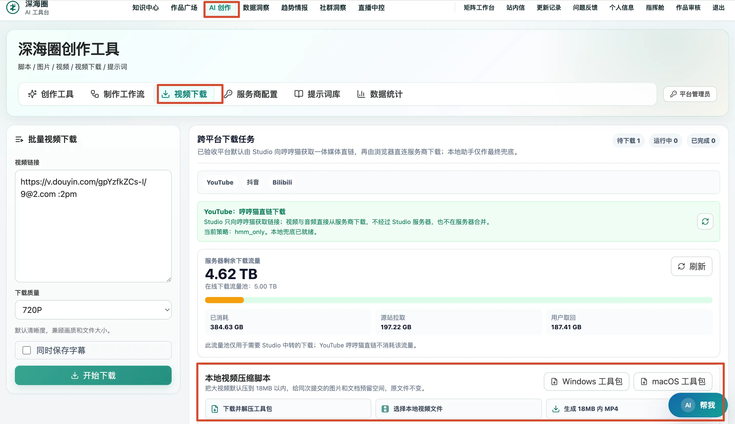Viewport: 735px width, 424px height.
Task: Click the key icon in 平台管理员 button
Action: 673,94
